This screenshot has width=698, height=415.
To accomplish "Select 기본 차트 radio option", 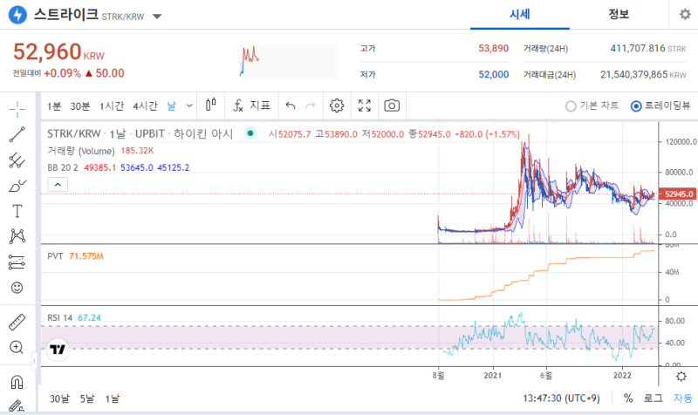I will tap(592, 105).
